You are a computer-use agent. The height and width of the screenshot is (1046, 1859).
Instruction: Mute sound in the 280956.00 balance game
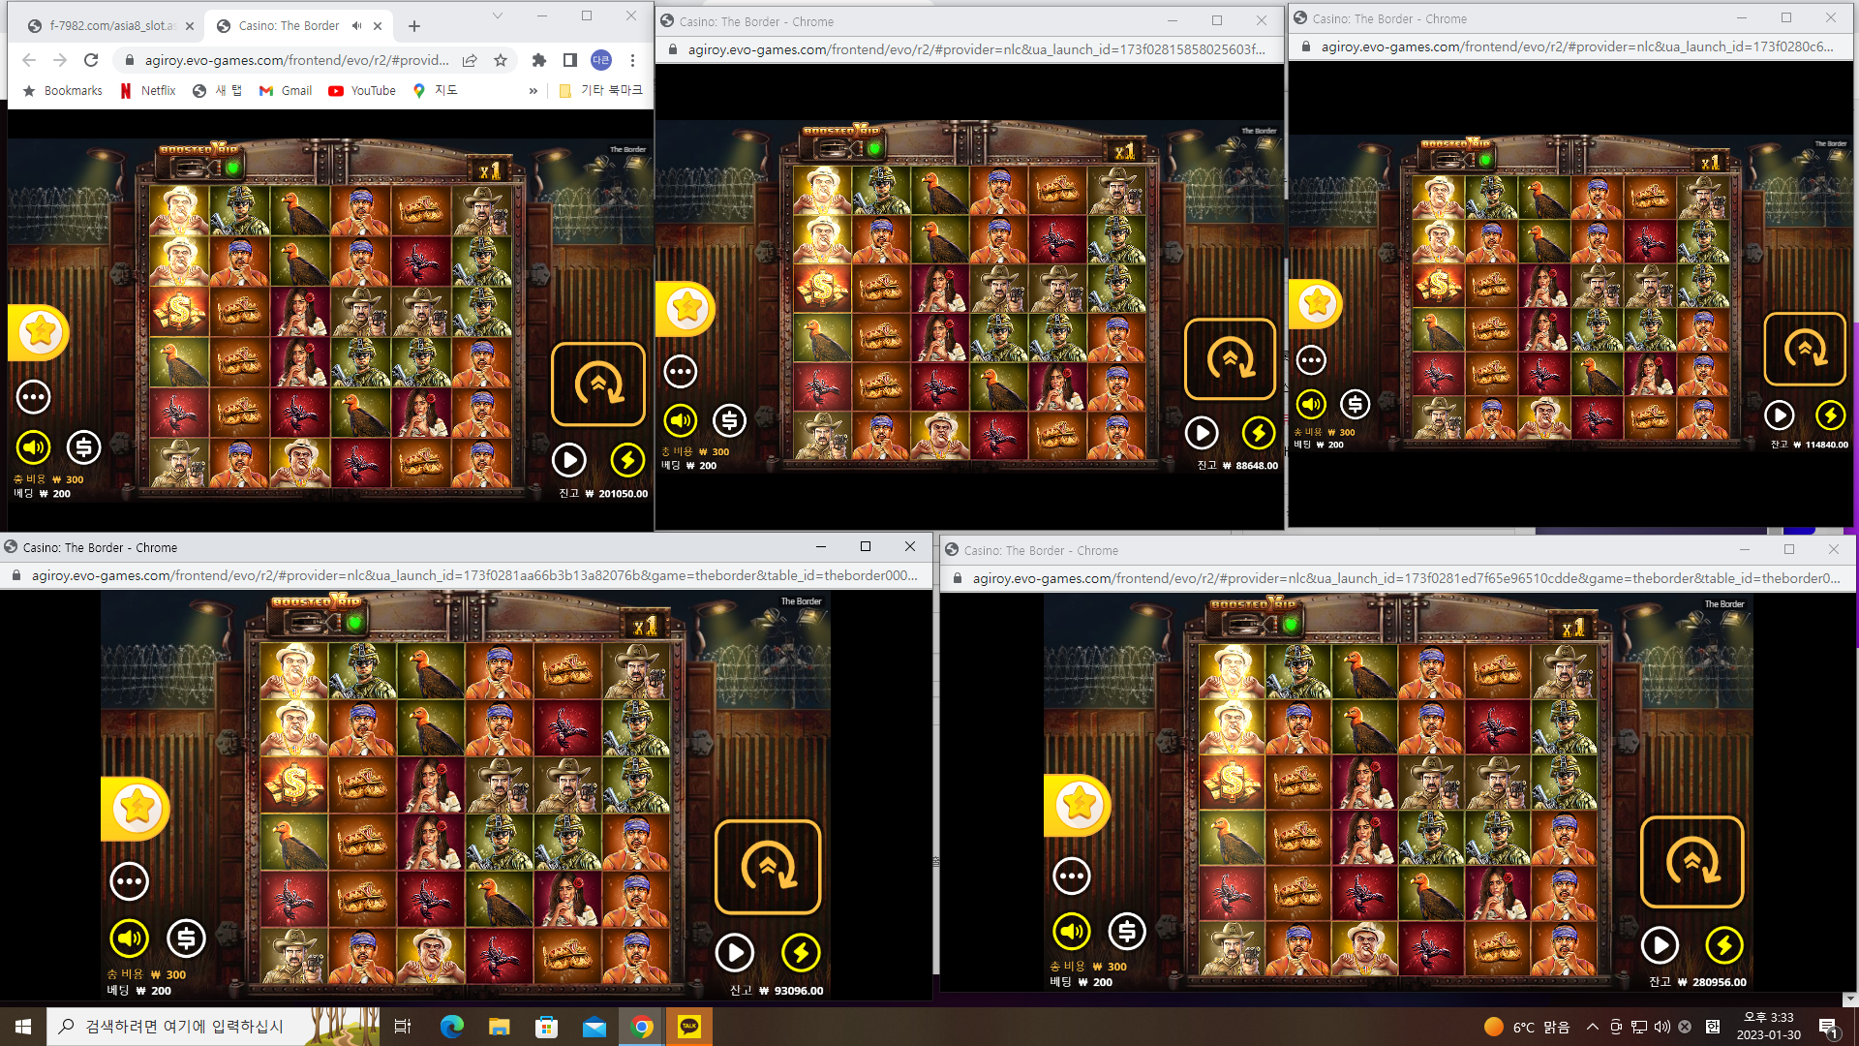[x=1072, y=932]
